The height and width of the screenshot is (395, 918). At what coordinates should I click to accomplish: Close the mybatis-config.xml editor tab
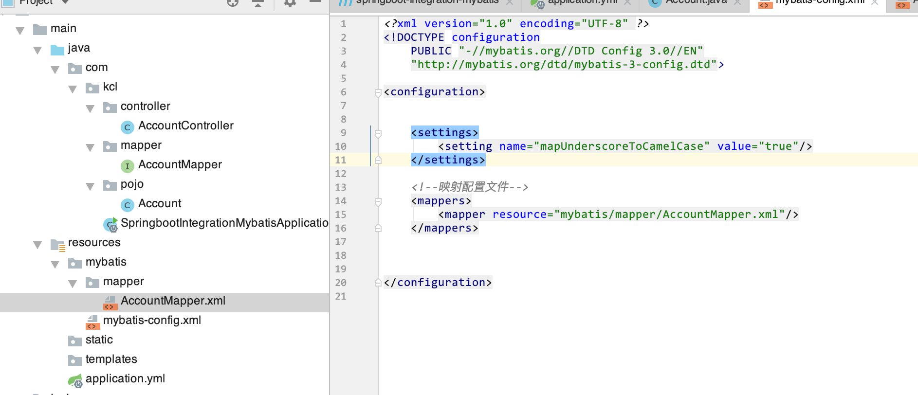(875, 2)
